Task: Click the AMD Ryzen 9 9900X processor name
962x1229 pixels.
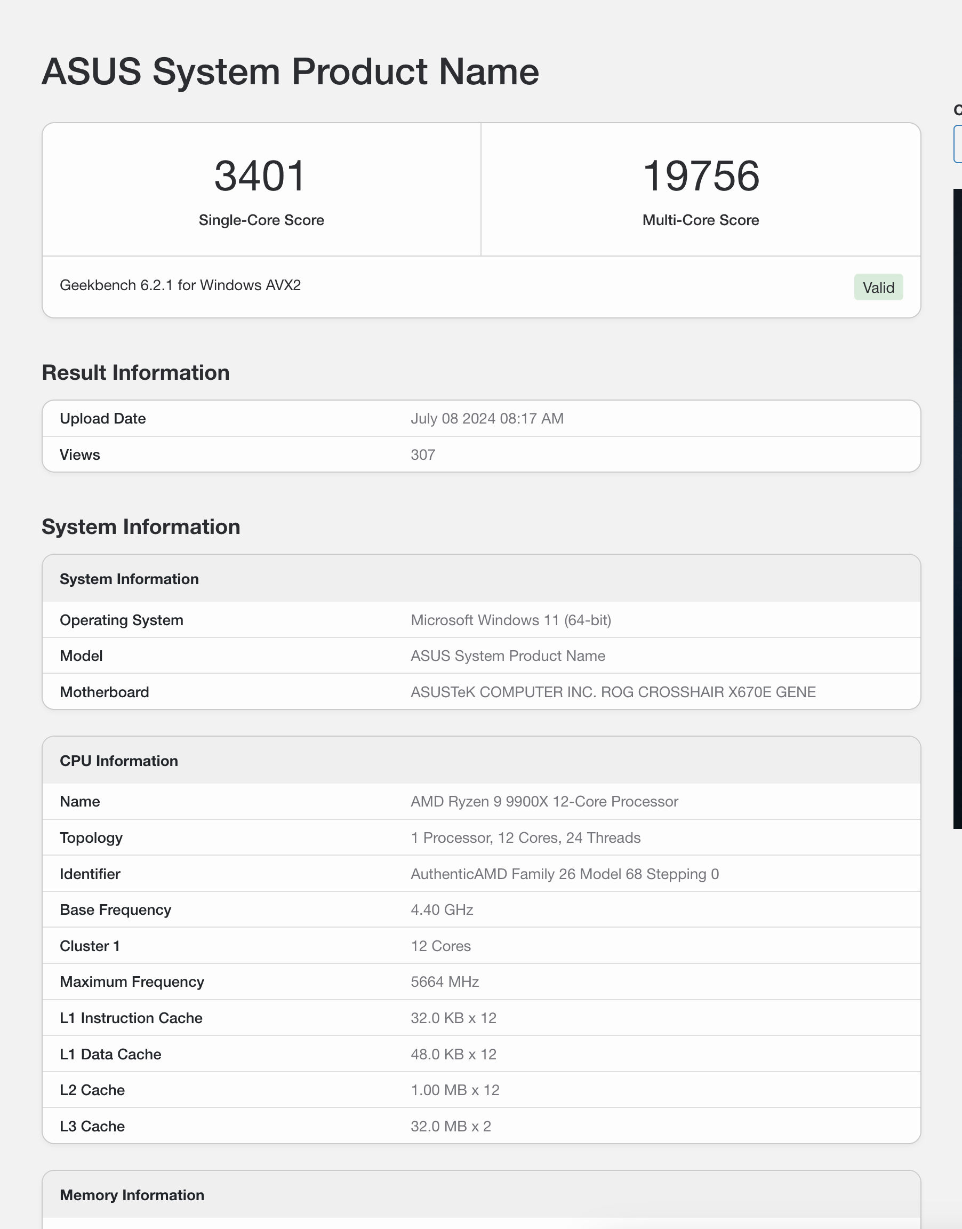Action: point(544,802)
